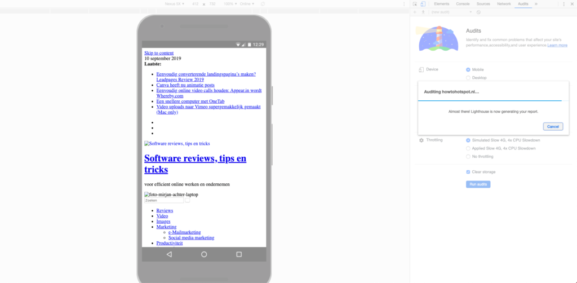The width and height of the screenshot is (577, 283).
Task: Uncheck the Clear storage checkbox
Action: pyautogui.click(x=468, y=172)
